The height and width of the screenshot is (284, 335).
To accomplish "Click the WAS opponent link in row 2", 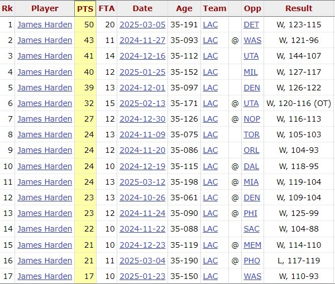I will (252, 40).
